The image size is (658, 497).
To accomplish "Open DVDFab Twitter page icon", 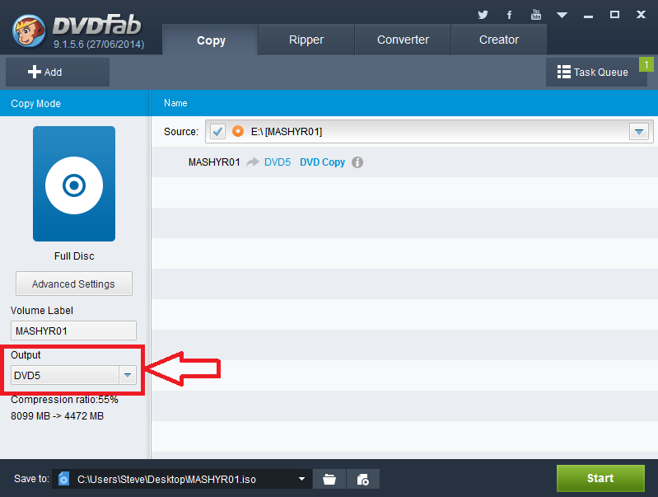I will tap(483, 15).
